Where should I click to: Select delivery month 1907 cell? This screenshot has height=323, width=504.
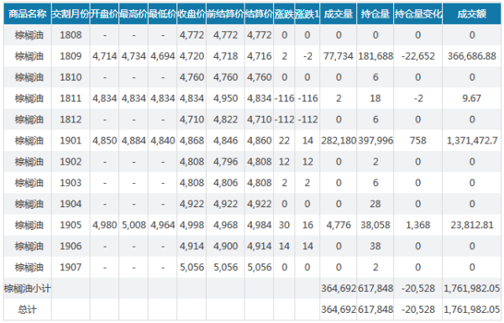click(x=71, y=268)
